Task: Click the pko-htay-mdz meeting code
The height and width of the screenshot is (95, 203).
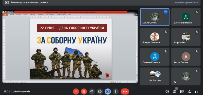Action: tap(22, 91)
